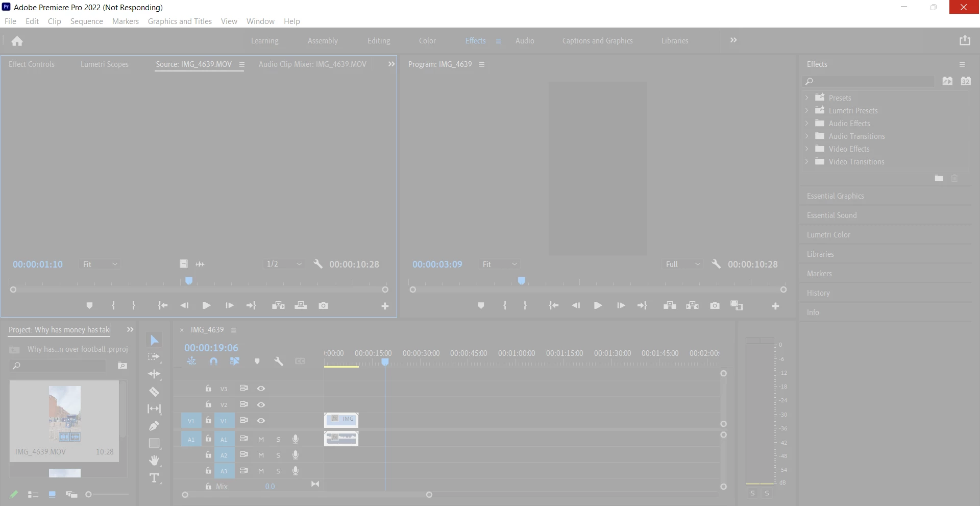The width and height of the screenshot is (980, 506).
Task: Expand Video Effects folder
Action: (806, 149)
